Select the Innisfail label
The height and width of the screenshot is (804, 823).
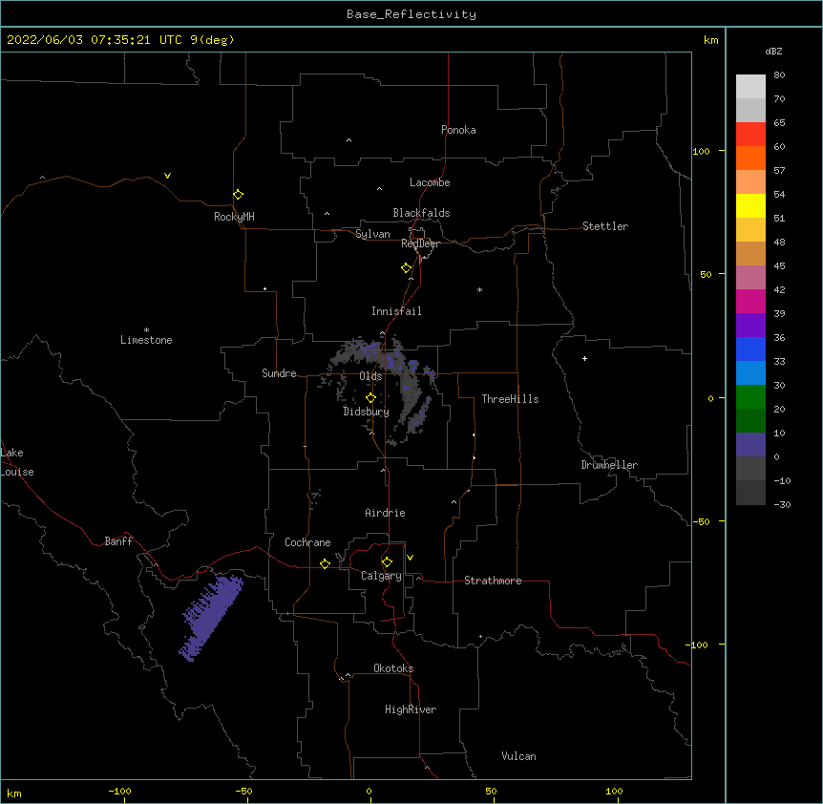(396, 311)
